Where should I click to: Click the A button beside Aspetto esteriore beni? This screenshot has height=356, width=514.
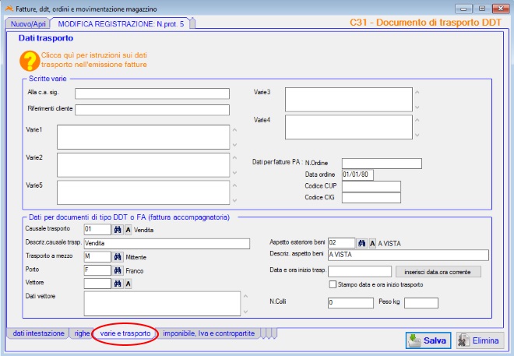[372, 243]
